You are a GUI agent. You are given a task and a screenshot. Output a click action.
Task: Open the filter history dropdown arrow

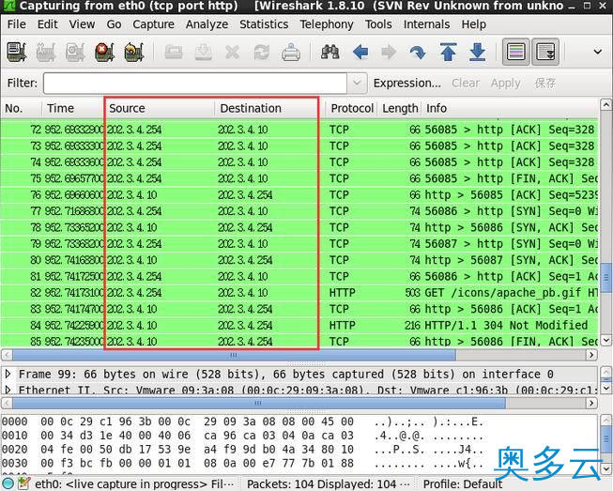(x=357, y=83)
